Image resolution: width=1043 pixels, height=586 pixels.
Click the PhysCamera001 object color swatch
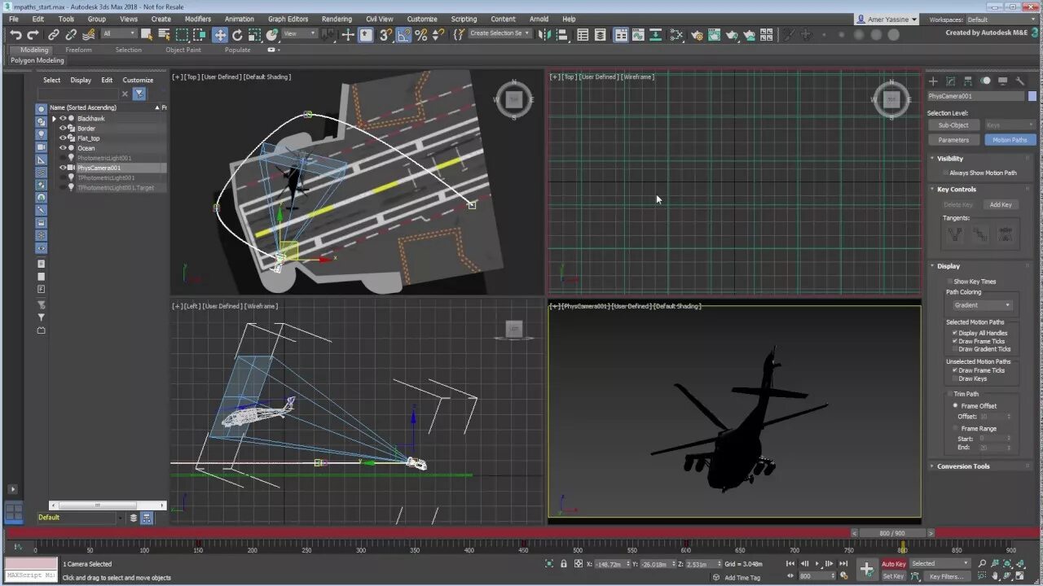(1032, 96)
